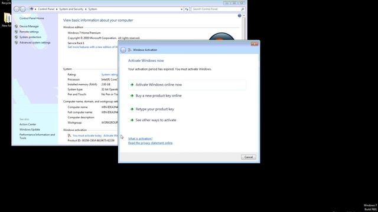The height and width of the screenshot is (212, 378).
Task: Click Control Panel breadcrumb in address bar
Action: click(x=46, y=9)
